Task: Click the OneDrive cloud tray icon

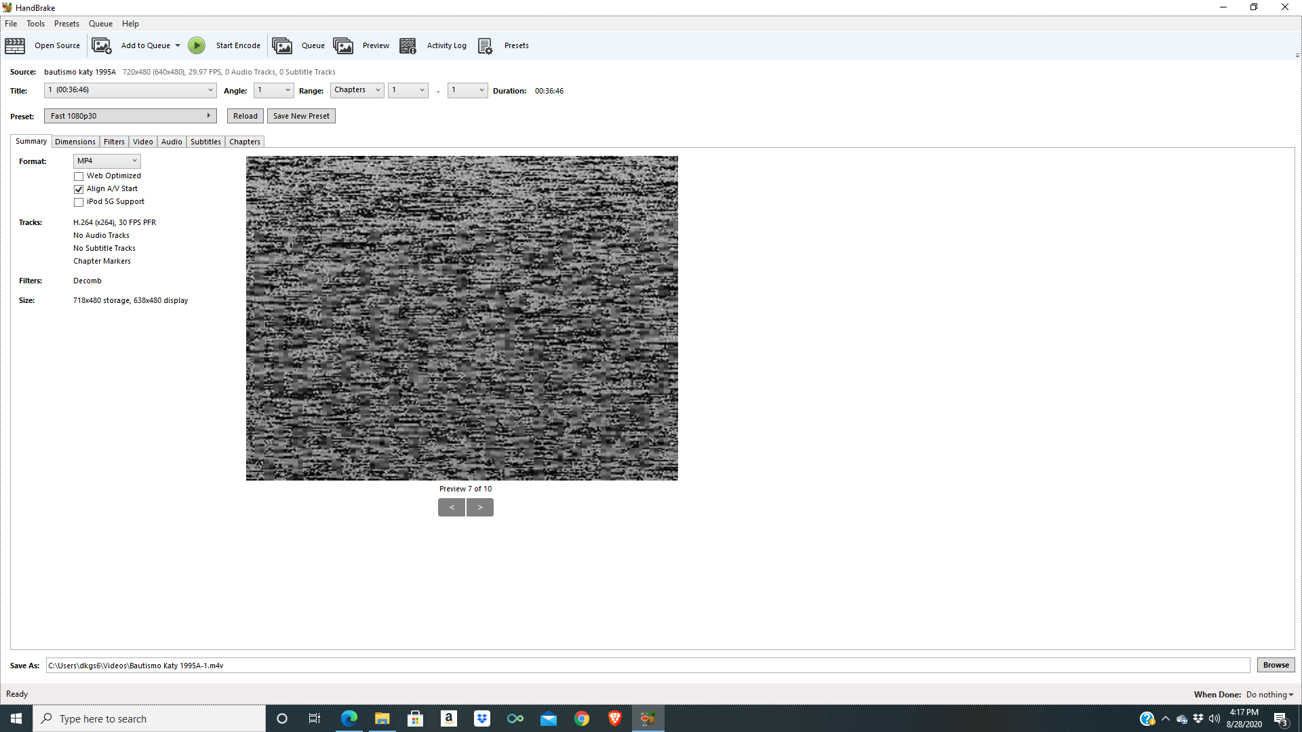Action: click(1182, 718)
